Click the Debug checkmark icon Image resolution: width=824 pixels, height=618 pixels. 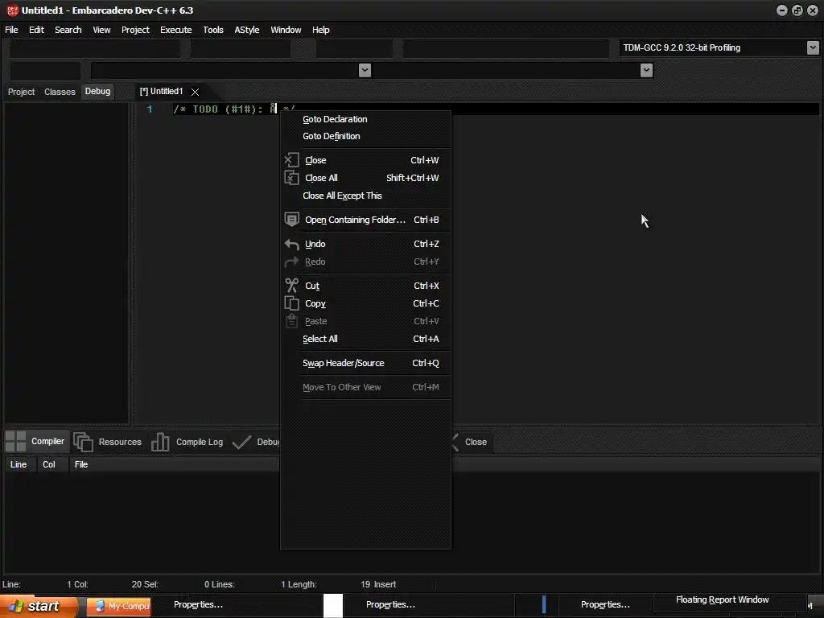coord(241,442)
